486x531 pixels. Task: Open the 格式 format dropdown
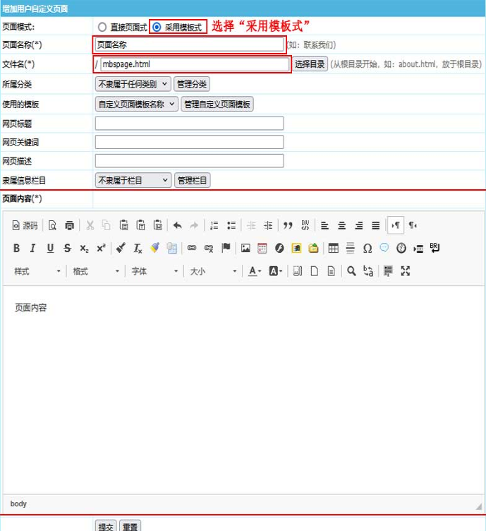coord(96,271)
